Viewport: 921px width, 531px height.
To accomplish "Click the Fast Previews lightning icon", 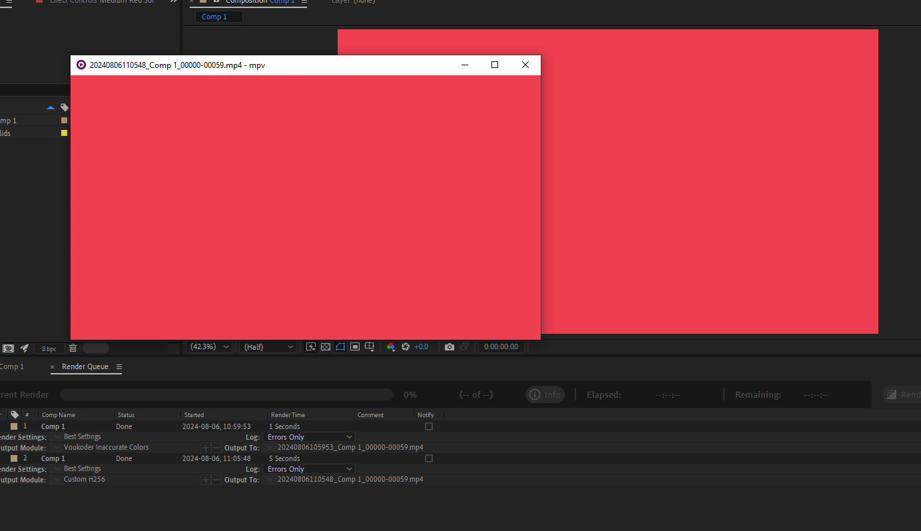I will click(311, 347).
